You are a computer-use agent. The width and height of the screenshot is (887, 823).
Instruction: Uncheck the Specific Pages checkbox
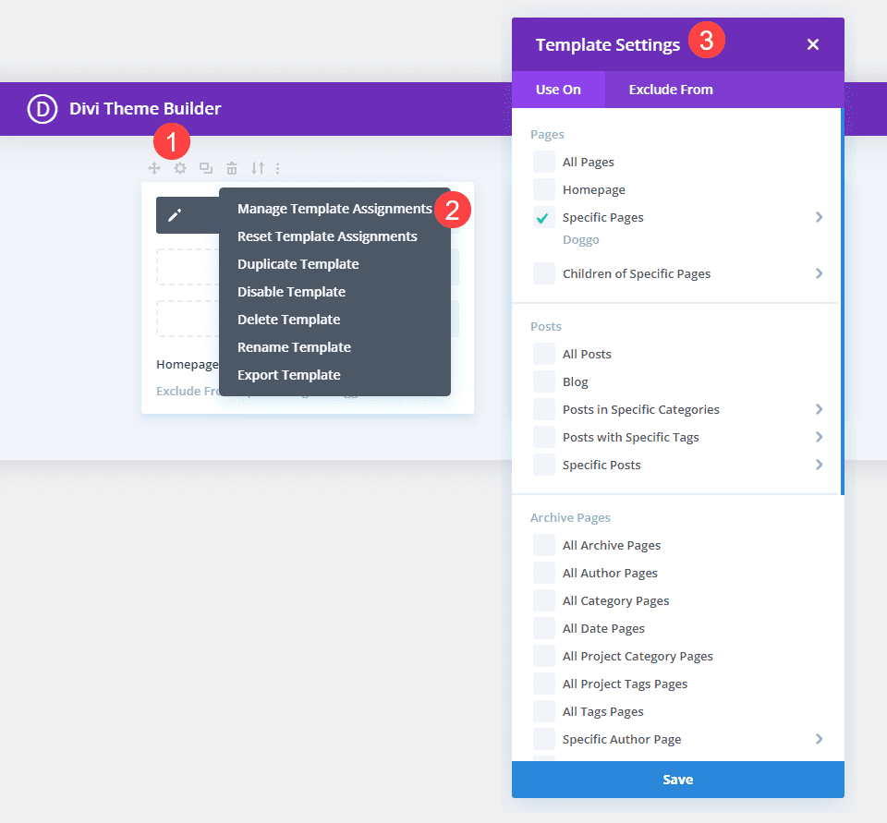coord(543,217)
